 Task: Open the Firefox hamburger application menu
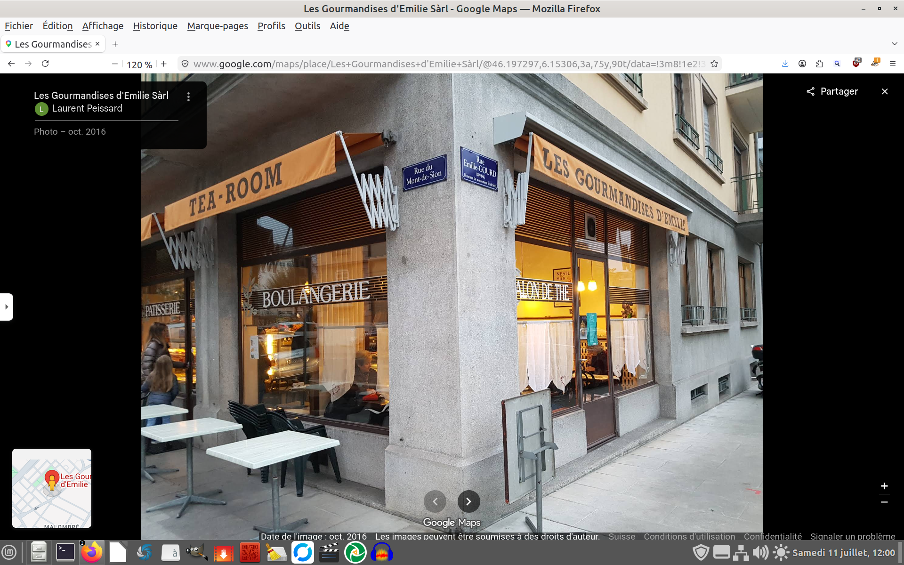[x=893, y=64]
